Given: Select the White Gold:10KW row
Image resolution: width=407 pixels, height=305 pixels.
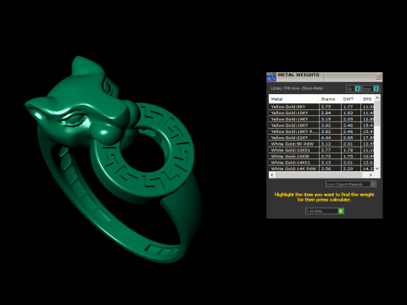Looking at the screenshot, I should click(321, 156).
